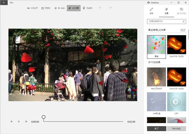Click the middle of the timeline track
This screenshot has height=134, width=189.
click(83, 122)
